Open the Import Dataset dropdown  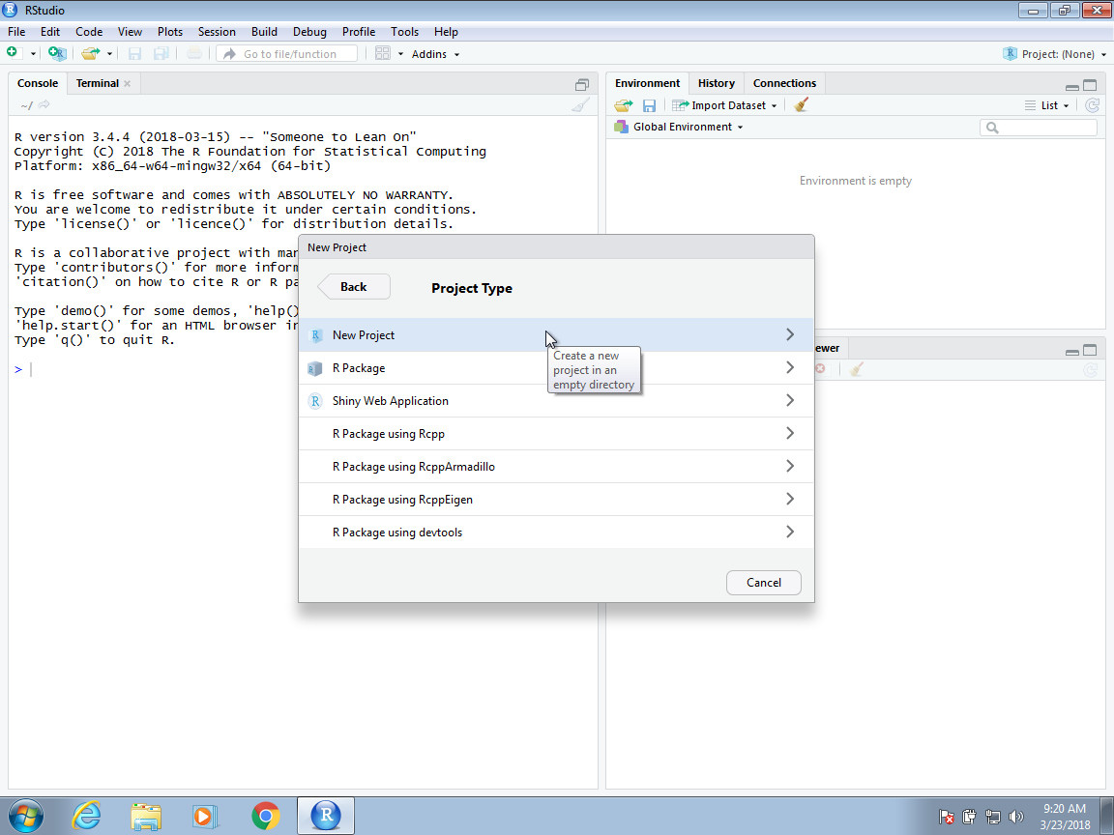pyautogui.click(x=724, y=105)
